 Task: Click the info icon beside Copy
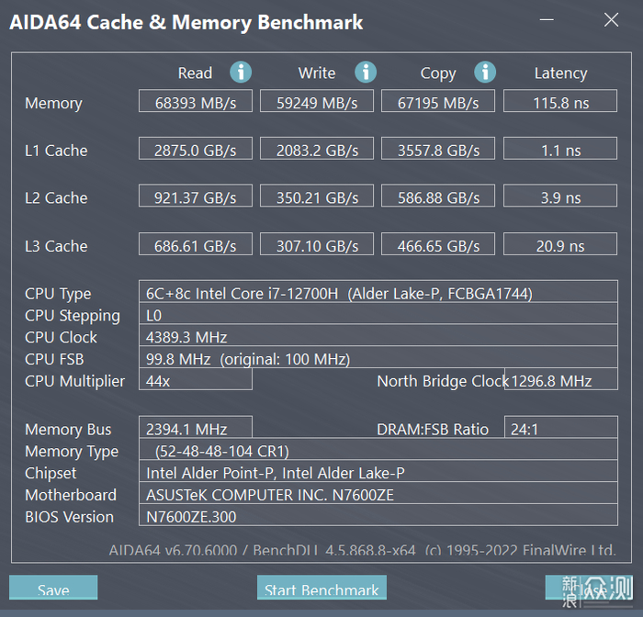pyautogui.click(x=485, y=73)
